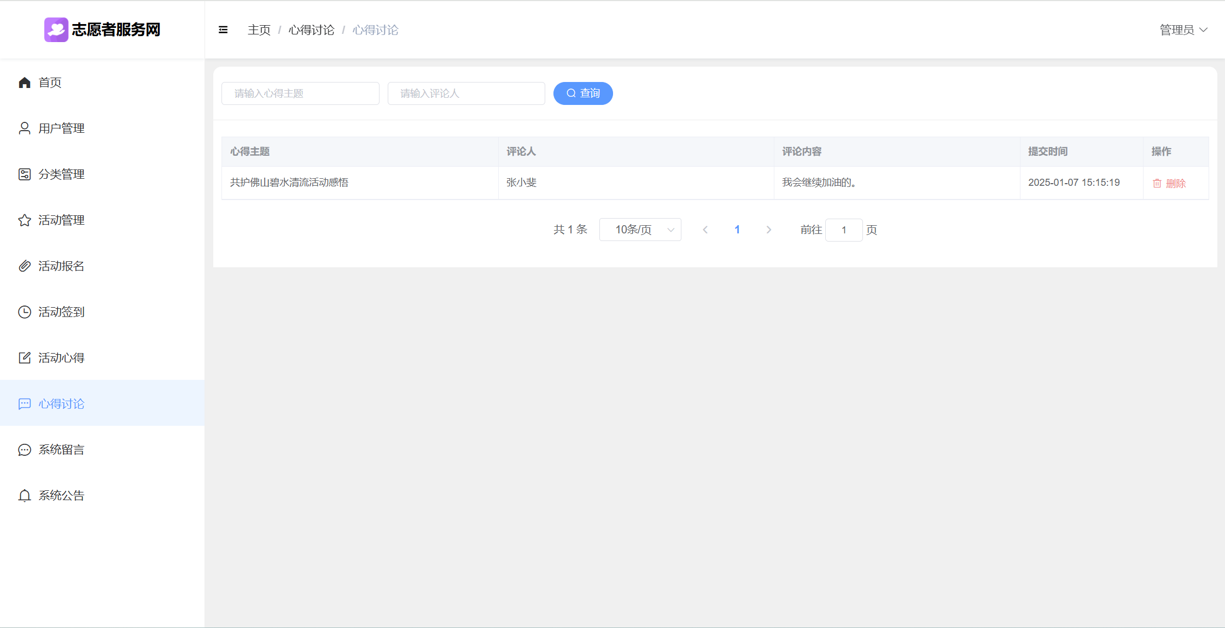Click the chat bubble icon for 系统留言
Viewport: 1225px width, 628px height.
(25, 450)
